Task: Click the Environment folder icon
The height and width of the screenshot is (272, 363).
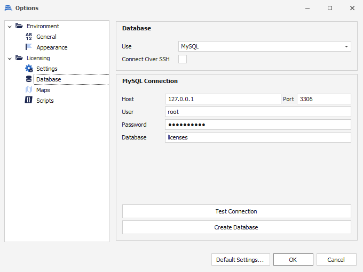Action: pos(19,26)
